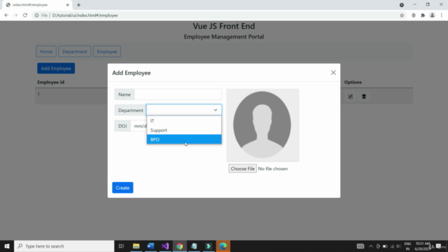Close the Add Employee dialog
Viewport: 448px width, 252px height.
pos(333,73)
